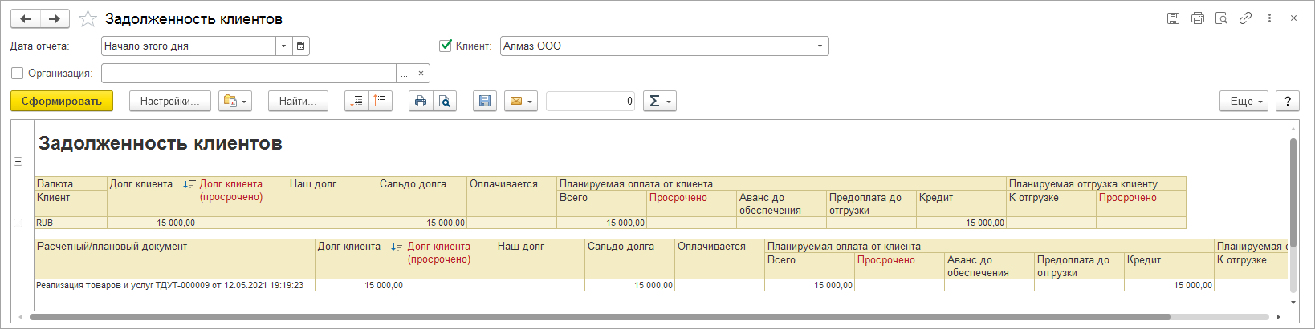Image resolution: width=1315 pixels, height=329 pixels.
Task: Open the report variants dropdown menu
Action: [234, 101]
